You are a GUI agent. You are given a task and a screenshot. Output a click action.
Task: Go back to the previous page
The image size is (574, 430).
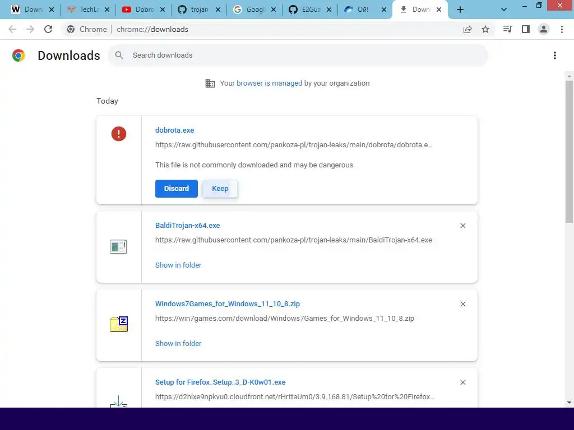click(x=12, y=29)
